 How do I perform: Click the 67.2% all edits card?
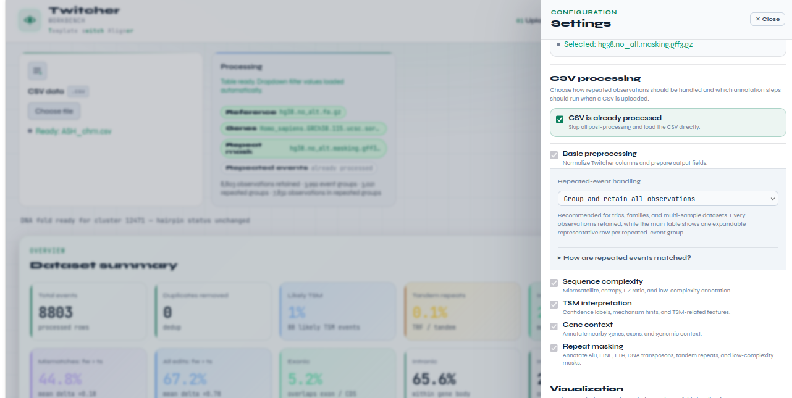(x=213, y=373)
